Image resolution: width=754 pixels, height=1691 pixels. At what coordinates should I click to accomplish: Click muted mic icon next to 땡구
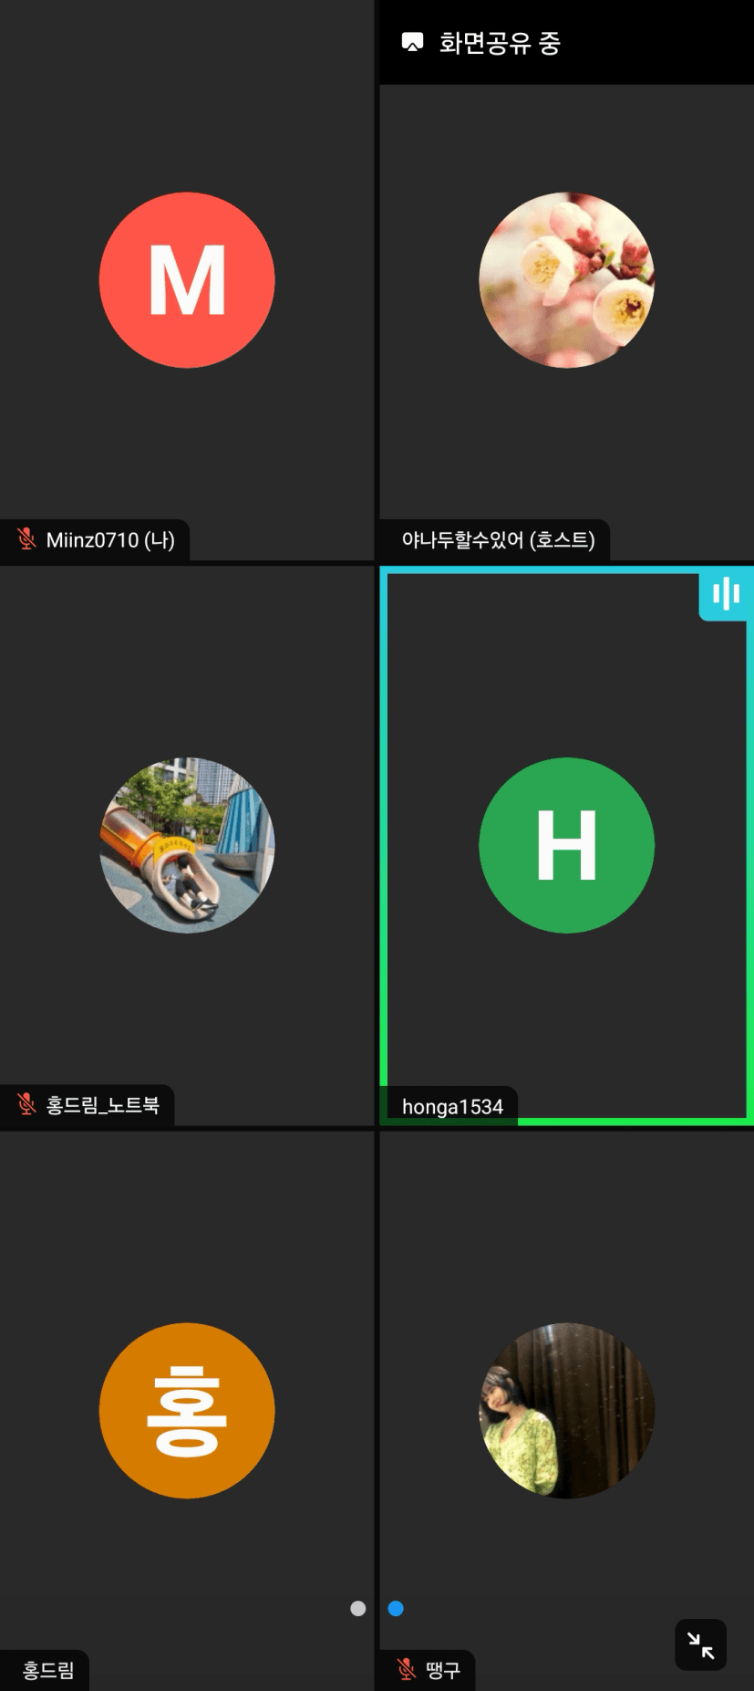click(x=407, y=1670)
